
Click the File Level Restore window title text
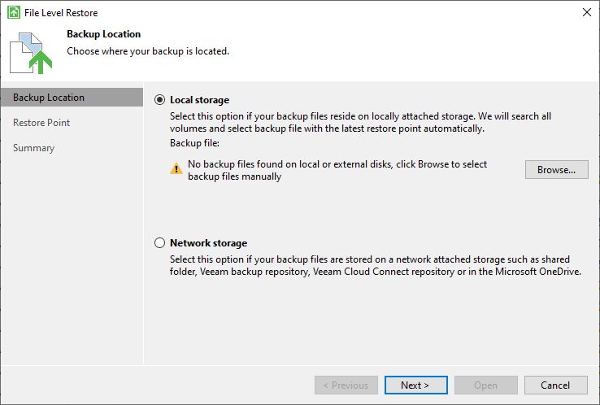[61, 13]
